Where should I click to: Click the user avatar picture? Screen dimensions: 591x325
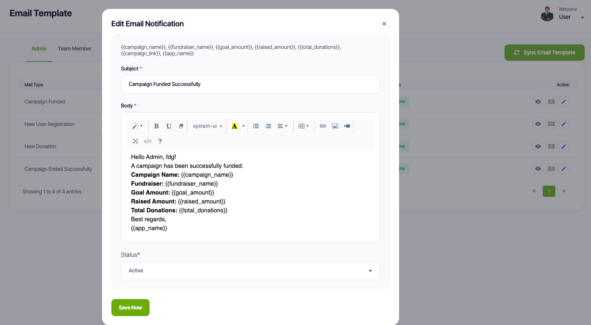[x=547, y=14]
